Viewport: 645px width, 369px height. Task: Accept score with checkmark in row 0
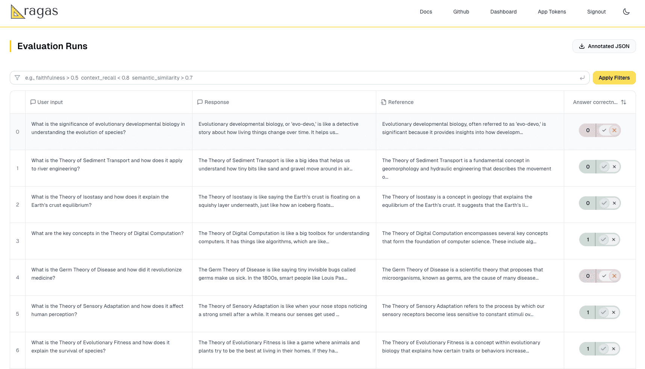[x=604, y=130]
